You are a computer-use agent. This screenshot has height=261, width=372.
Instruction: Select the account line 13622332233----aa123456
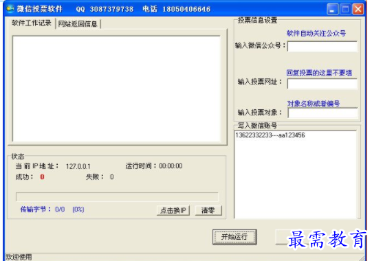[x=270, y=135]
